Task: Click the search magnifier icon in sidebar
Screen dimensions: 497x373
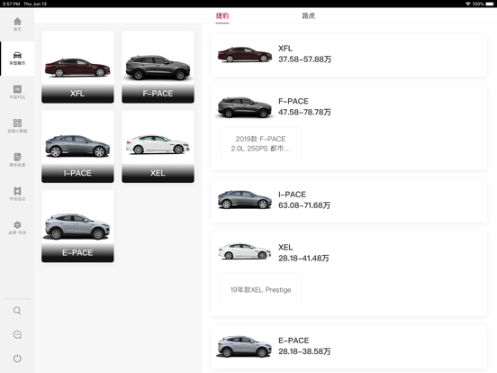Action: pyautogui.click(x=17, y=311)
